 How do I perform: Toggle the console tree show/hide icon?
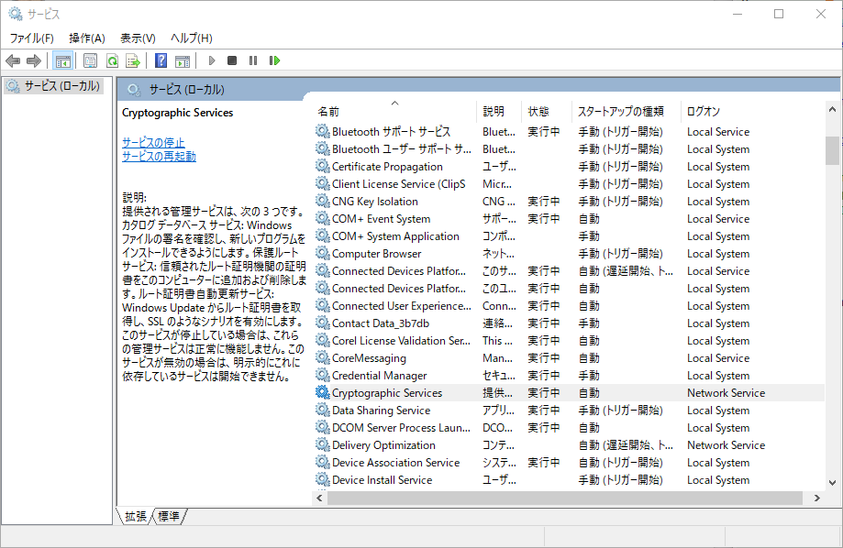pos(63,60)
